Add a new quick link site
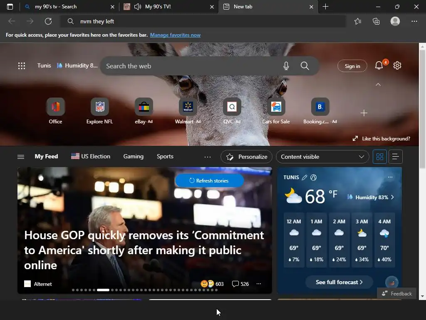 point(364,113)
